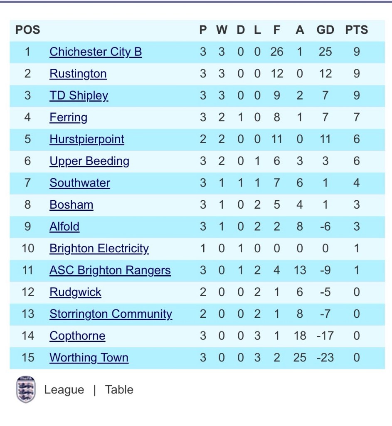Viewport: 392px width, 426px height.
Task: Click the Alfold team link
Action: pyautogui.click(x=64, y=227)
